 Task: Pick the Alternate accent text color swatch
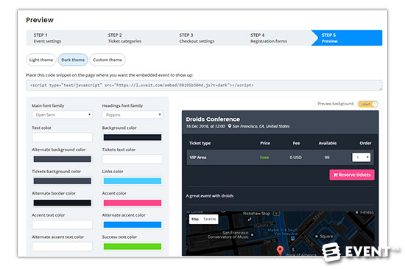[x=63, y=246]
